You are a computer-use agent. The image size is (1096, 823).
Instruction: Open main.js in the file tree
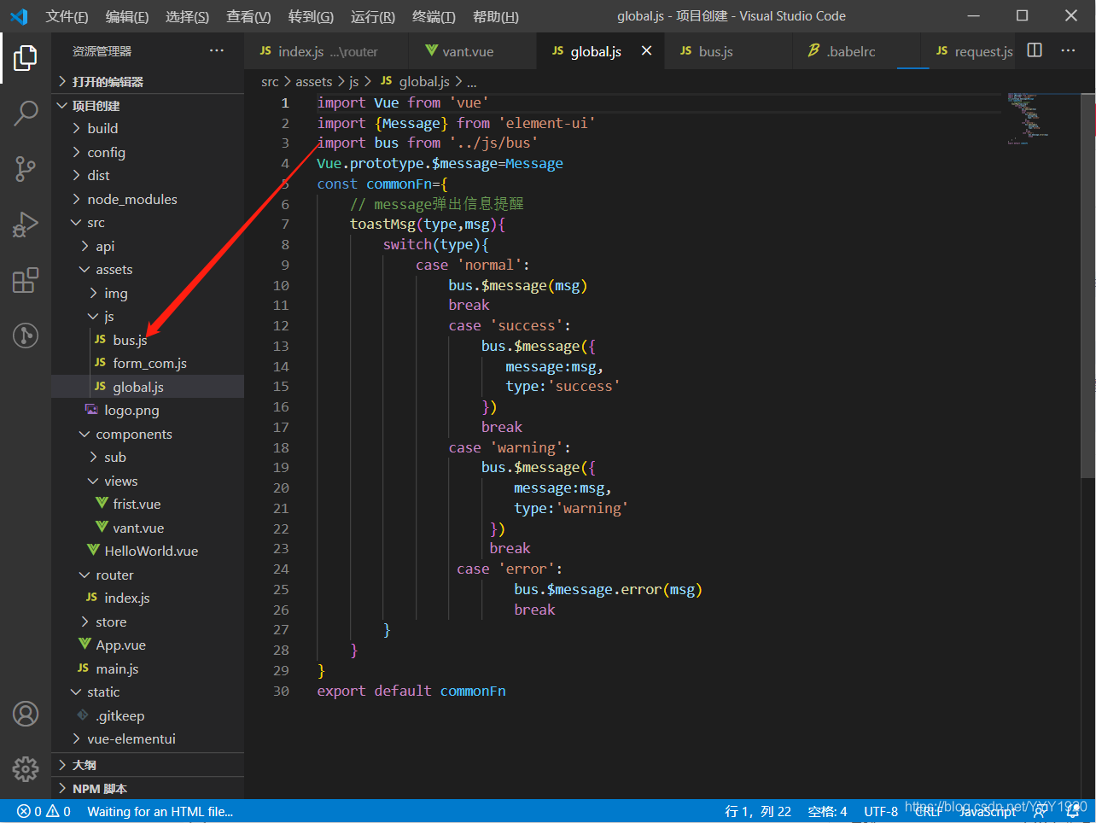pyautogui.click(x=148, y=668)
